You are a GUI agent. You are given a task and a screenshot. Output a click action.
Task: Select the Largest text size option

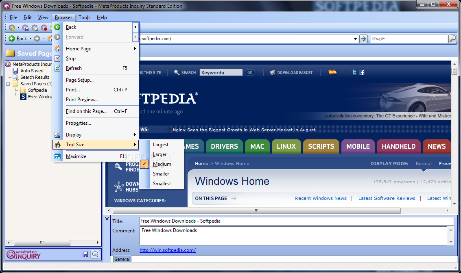(161, 145)
